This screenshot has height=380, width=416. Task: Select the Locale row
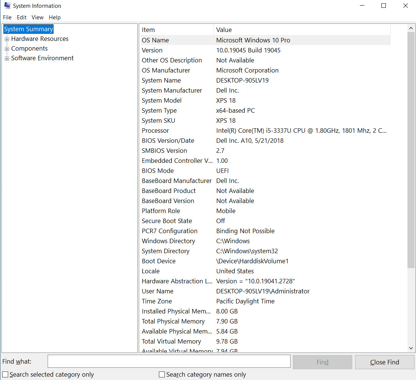[266, 271]
